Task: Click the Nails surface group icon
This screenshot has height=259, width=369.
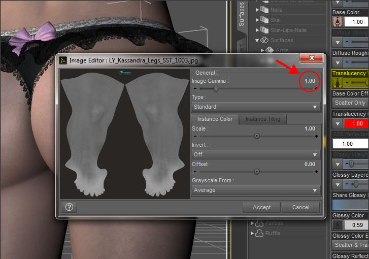Action: coord(264,10)
